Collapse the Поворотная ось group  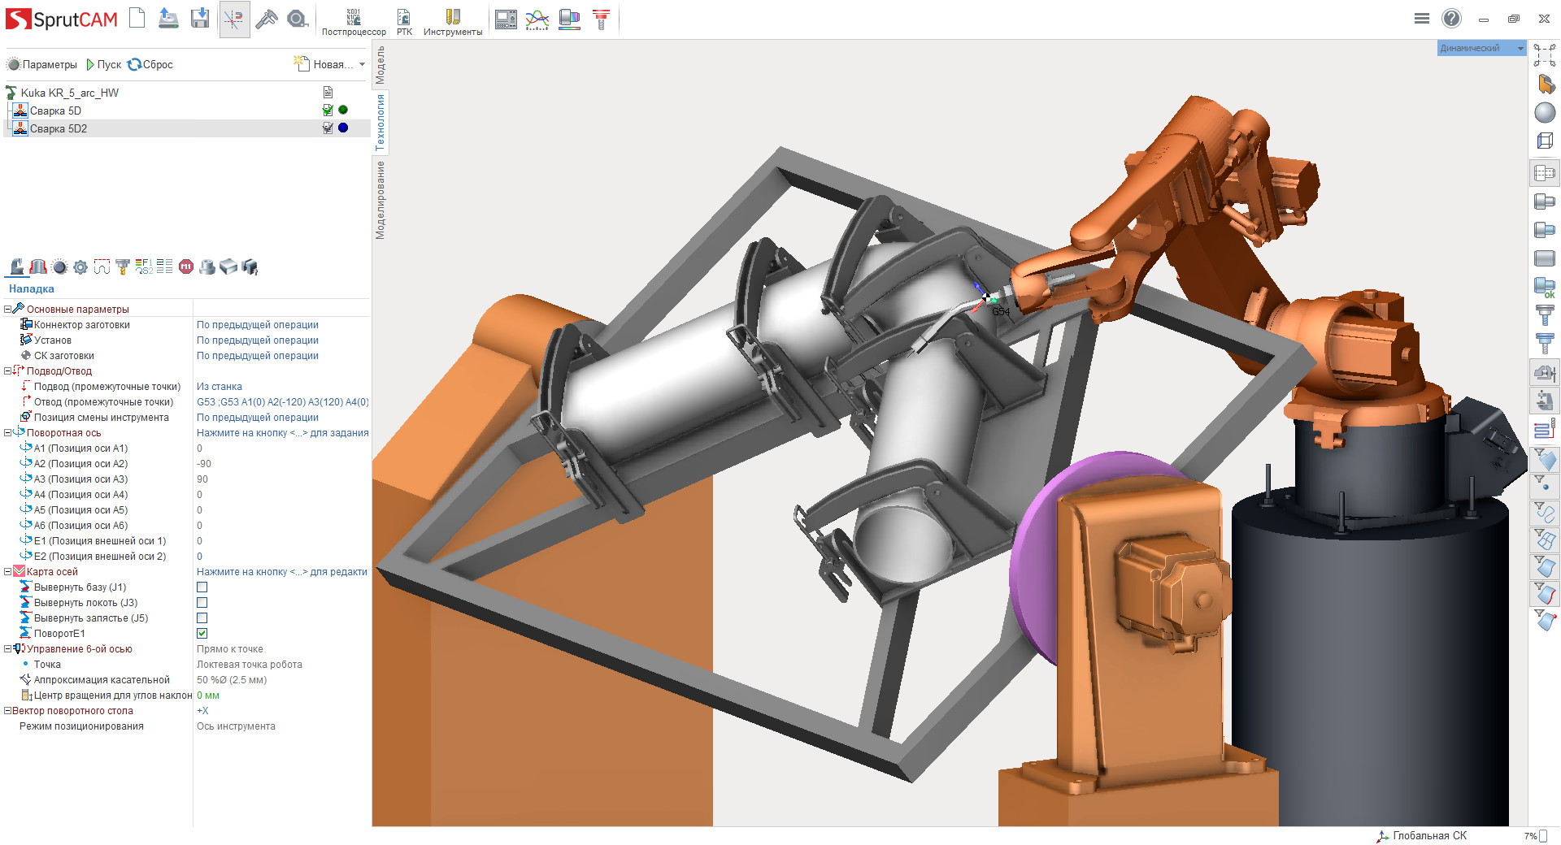click(8, 433)
